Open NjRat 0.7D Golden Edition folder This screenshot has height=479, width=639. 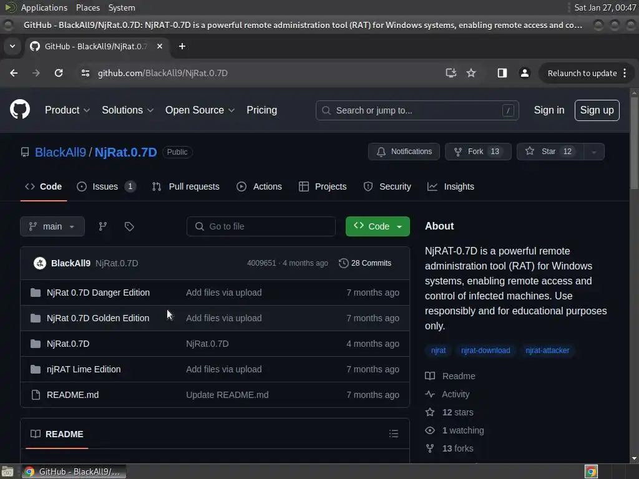tap(98, 318)
